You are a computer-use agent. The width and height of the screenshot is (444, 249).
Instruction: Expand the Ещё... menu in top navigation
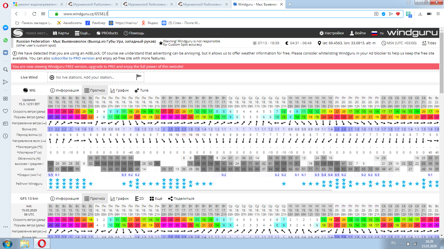click(x=83, y=33)
